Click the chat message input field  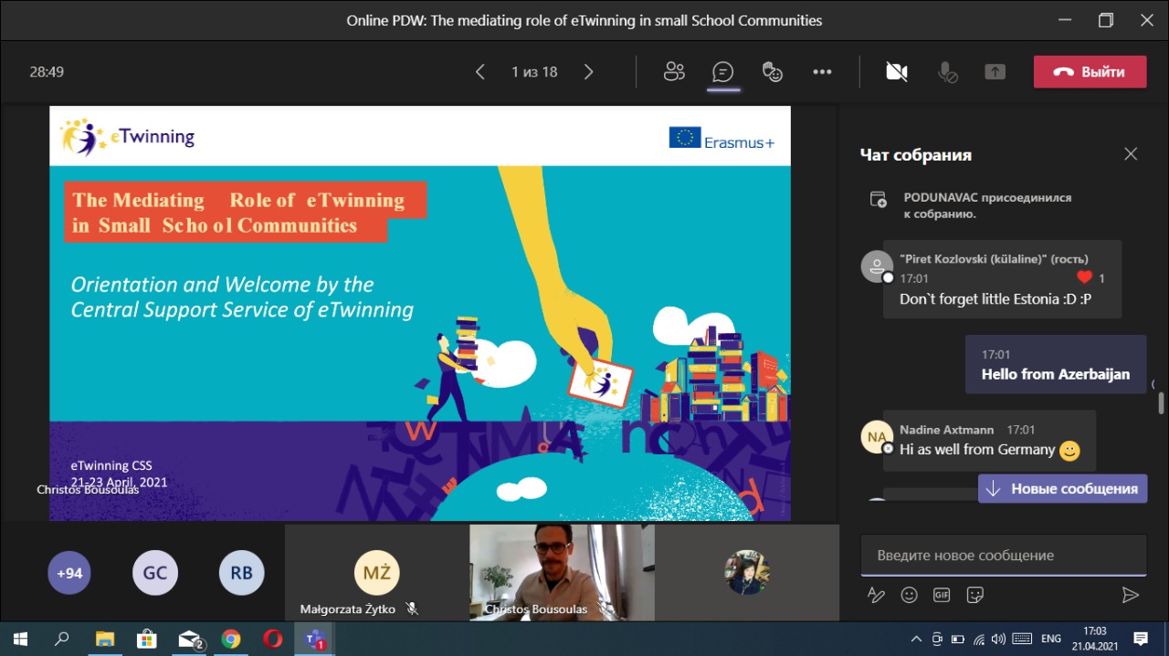pos(1003,555)
